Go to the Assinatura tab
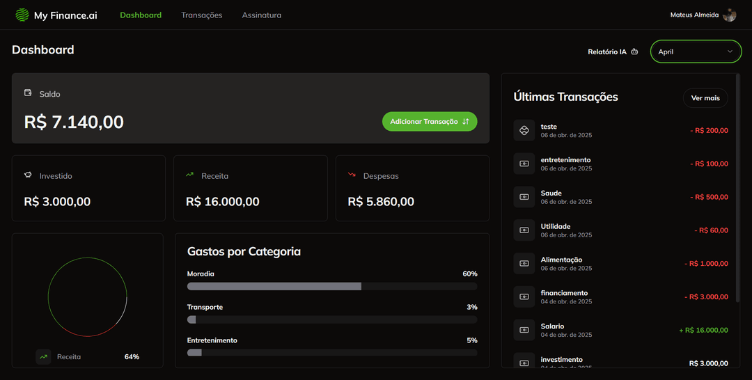This screenshot has height=380, width=752. [261, 15]
